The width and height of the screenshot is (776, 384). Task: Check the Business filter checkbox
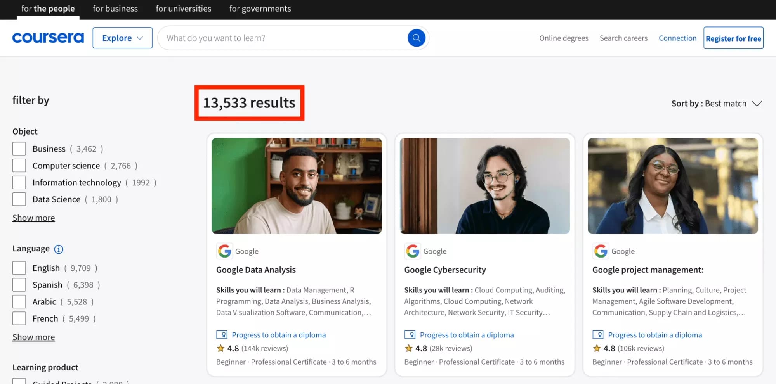[19, 149]
